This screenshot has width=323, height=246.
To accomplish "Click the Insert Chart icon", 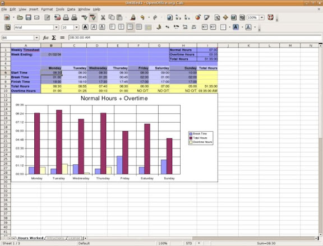I will coord(198,17).
